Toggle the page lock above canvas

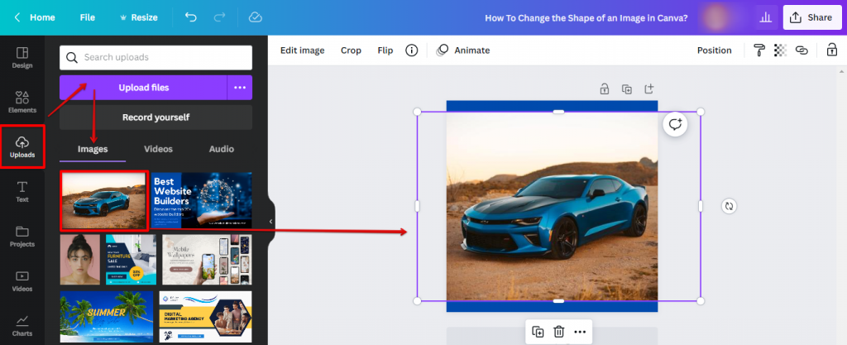click(x=605, y=89)
